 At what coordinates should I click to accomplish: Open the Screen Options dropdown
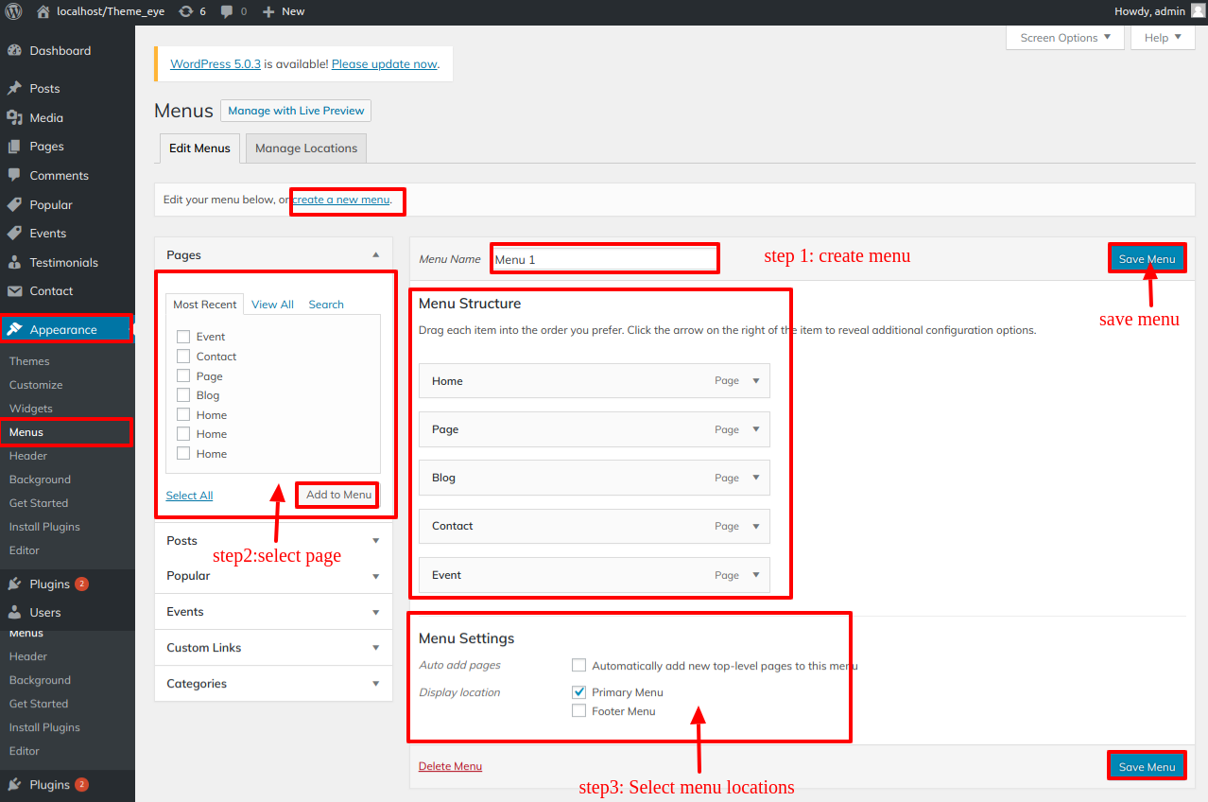(1065, 38)
